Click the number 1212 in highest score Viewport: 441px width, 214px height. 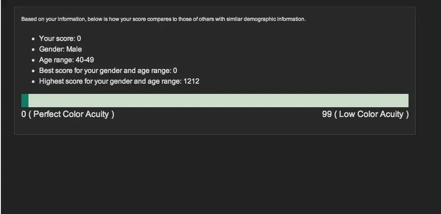coord(191,81)
